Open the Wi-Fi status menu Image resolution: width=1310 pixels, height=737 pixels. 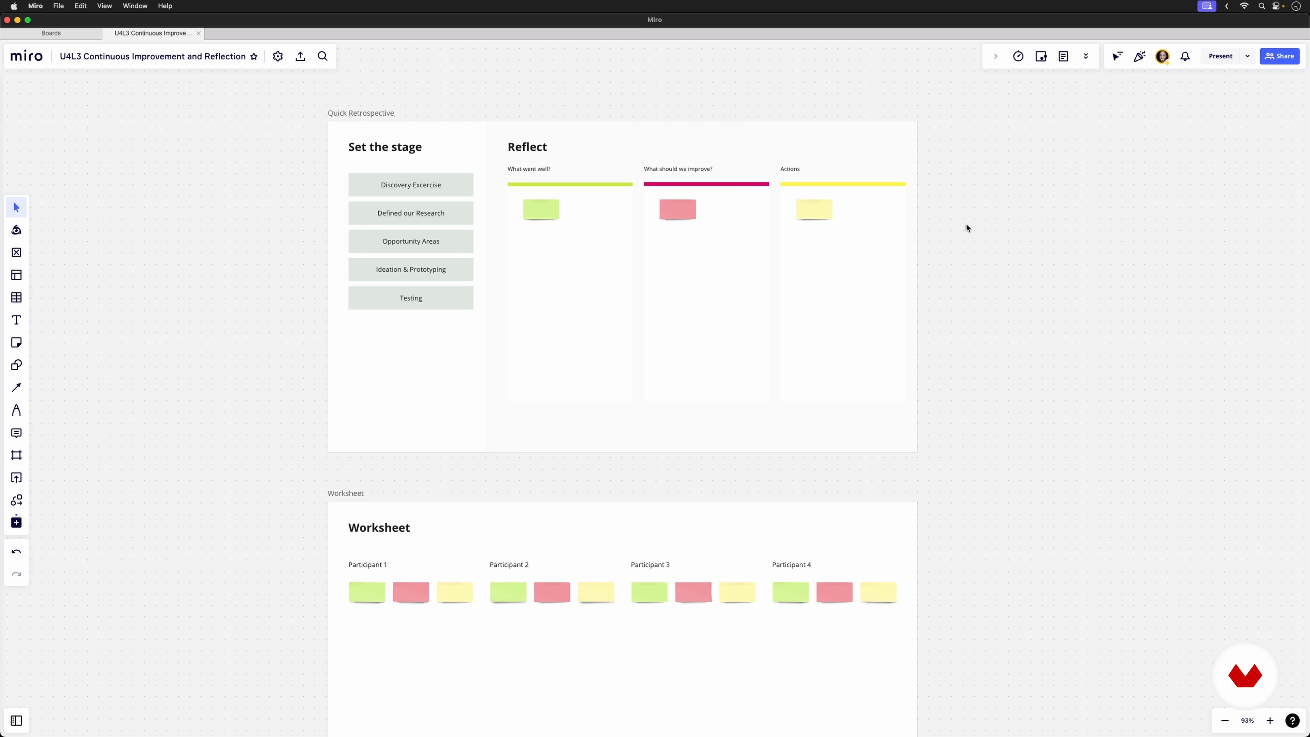click(1244, 6)
